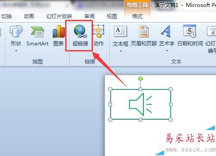Expand the Shapes dropdown arrow
The image size is (216, 156).
(x=16, y=51)
